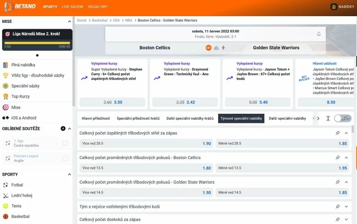
Task: Collapse the OBLÍBENÉ SOUTĚŽE section
Action: pyautogui.click(x=69, y=128)
